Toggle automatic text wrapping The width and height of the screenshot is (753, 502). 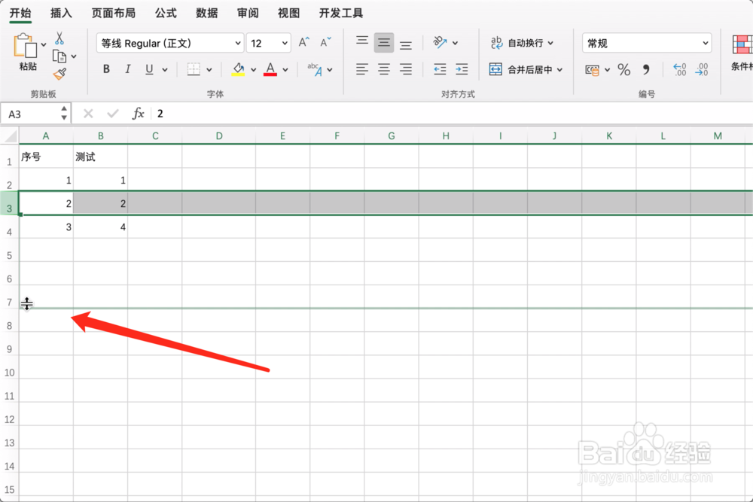520,43
